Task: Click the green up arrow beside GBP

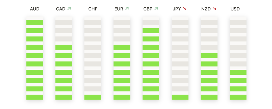Action: point(156,8)
